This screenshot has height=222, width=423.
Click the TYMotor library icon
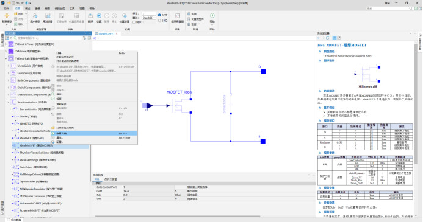[x=11, y=51]
